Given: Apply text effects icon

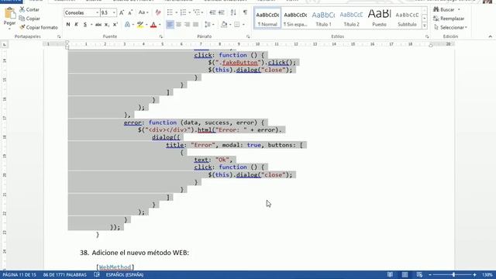Looking at the screenshot, I should 127,24.
